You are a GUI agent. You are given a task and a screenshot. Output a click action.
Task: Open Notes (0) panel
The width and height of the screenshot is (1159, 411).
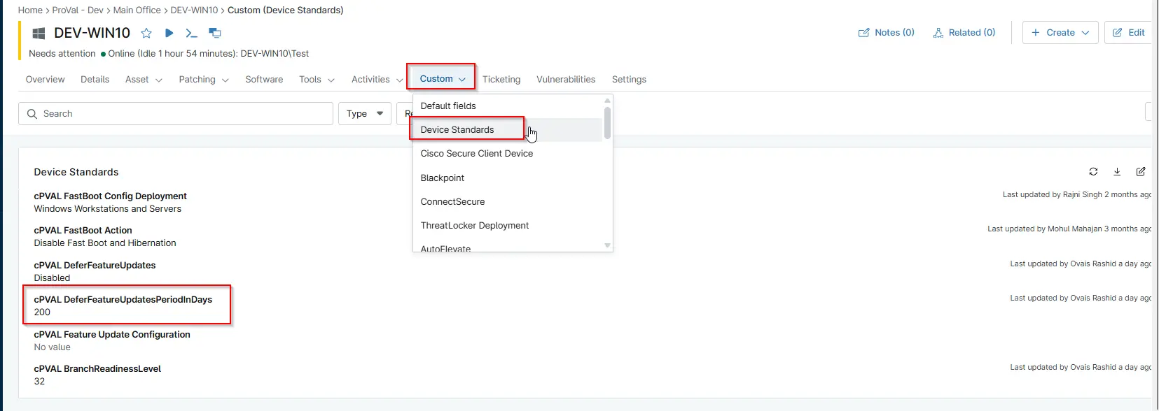tap(887, 32)
